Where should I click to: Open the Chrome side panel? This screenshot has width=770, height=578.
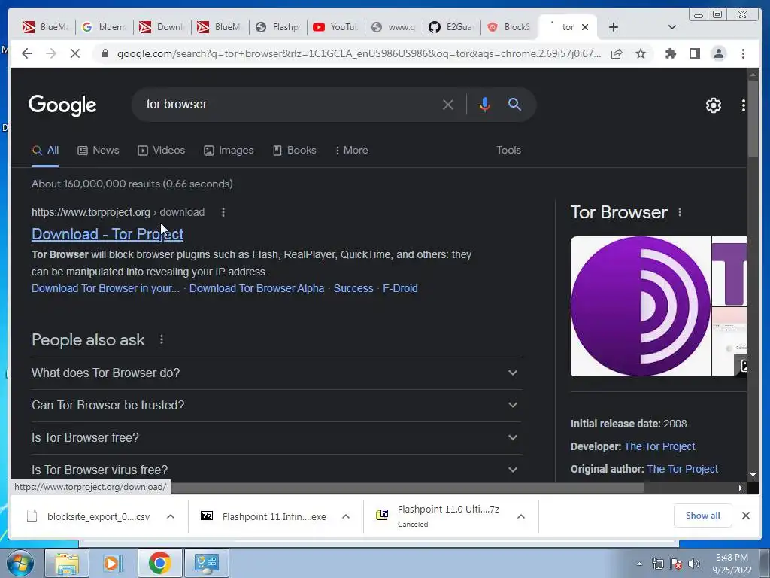694,53
